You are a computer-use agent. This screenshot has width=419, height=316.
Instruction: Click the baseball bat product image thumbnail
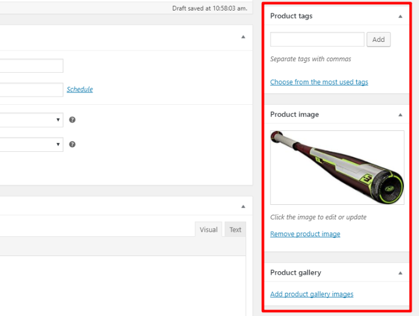coord(337,168)
